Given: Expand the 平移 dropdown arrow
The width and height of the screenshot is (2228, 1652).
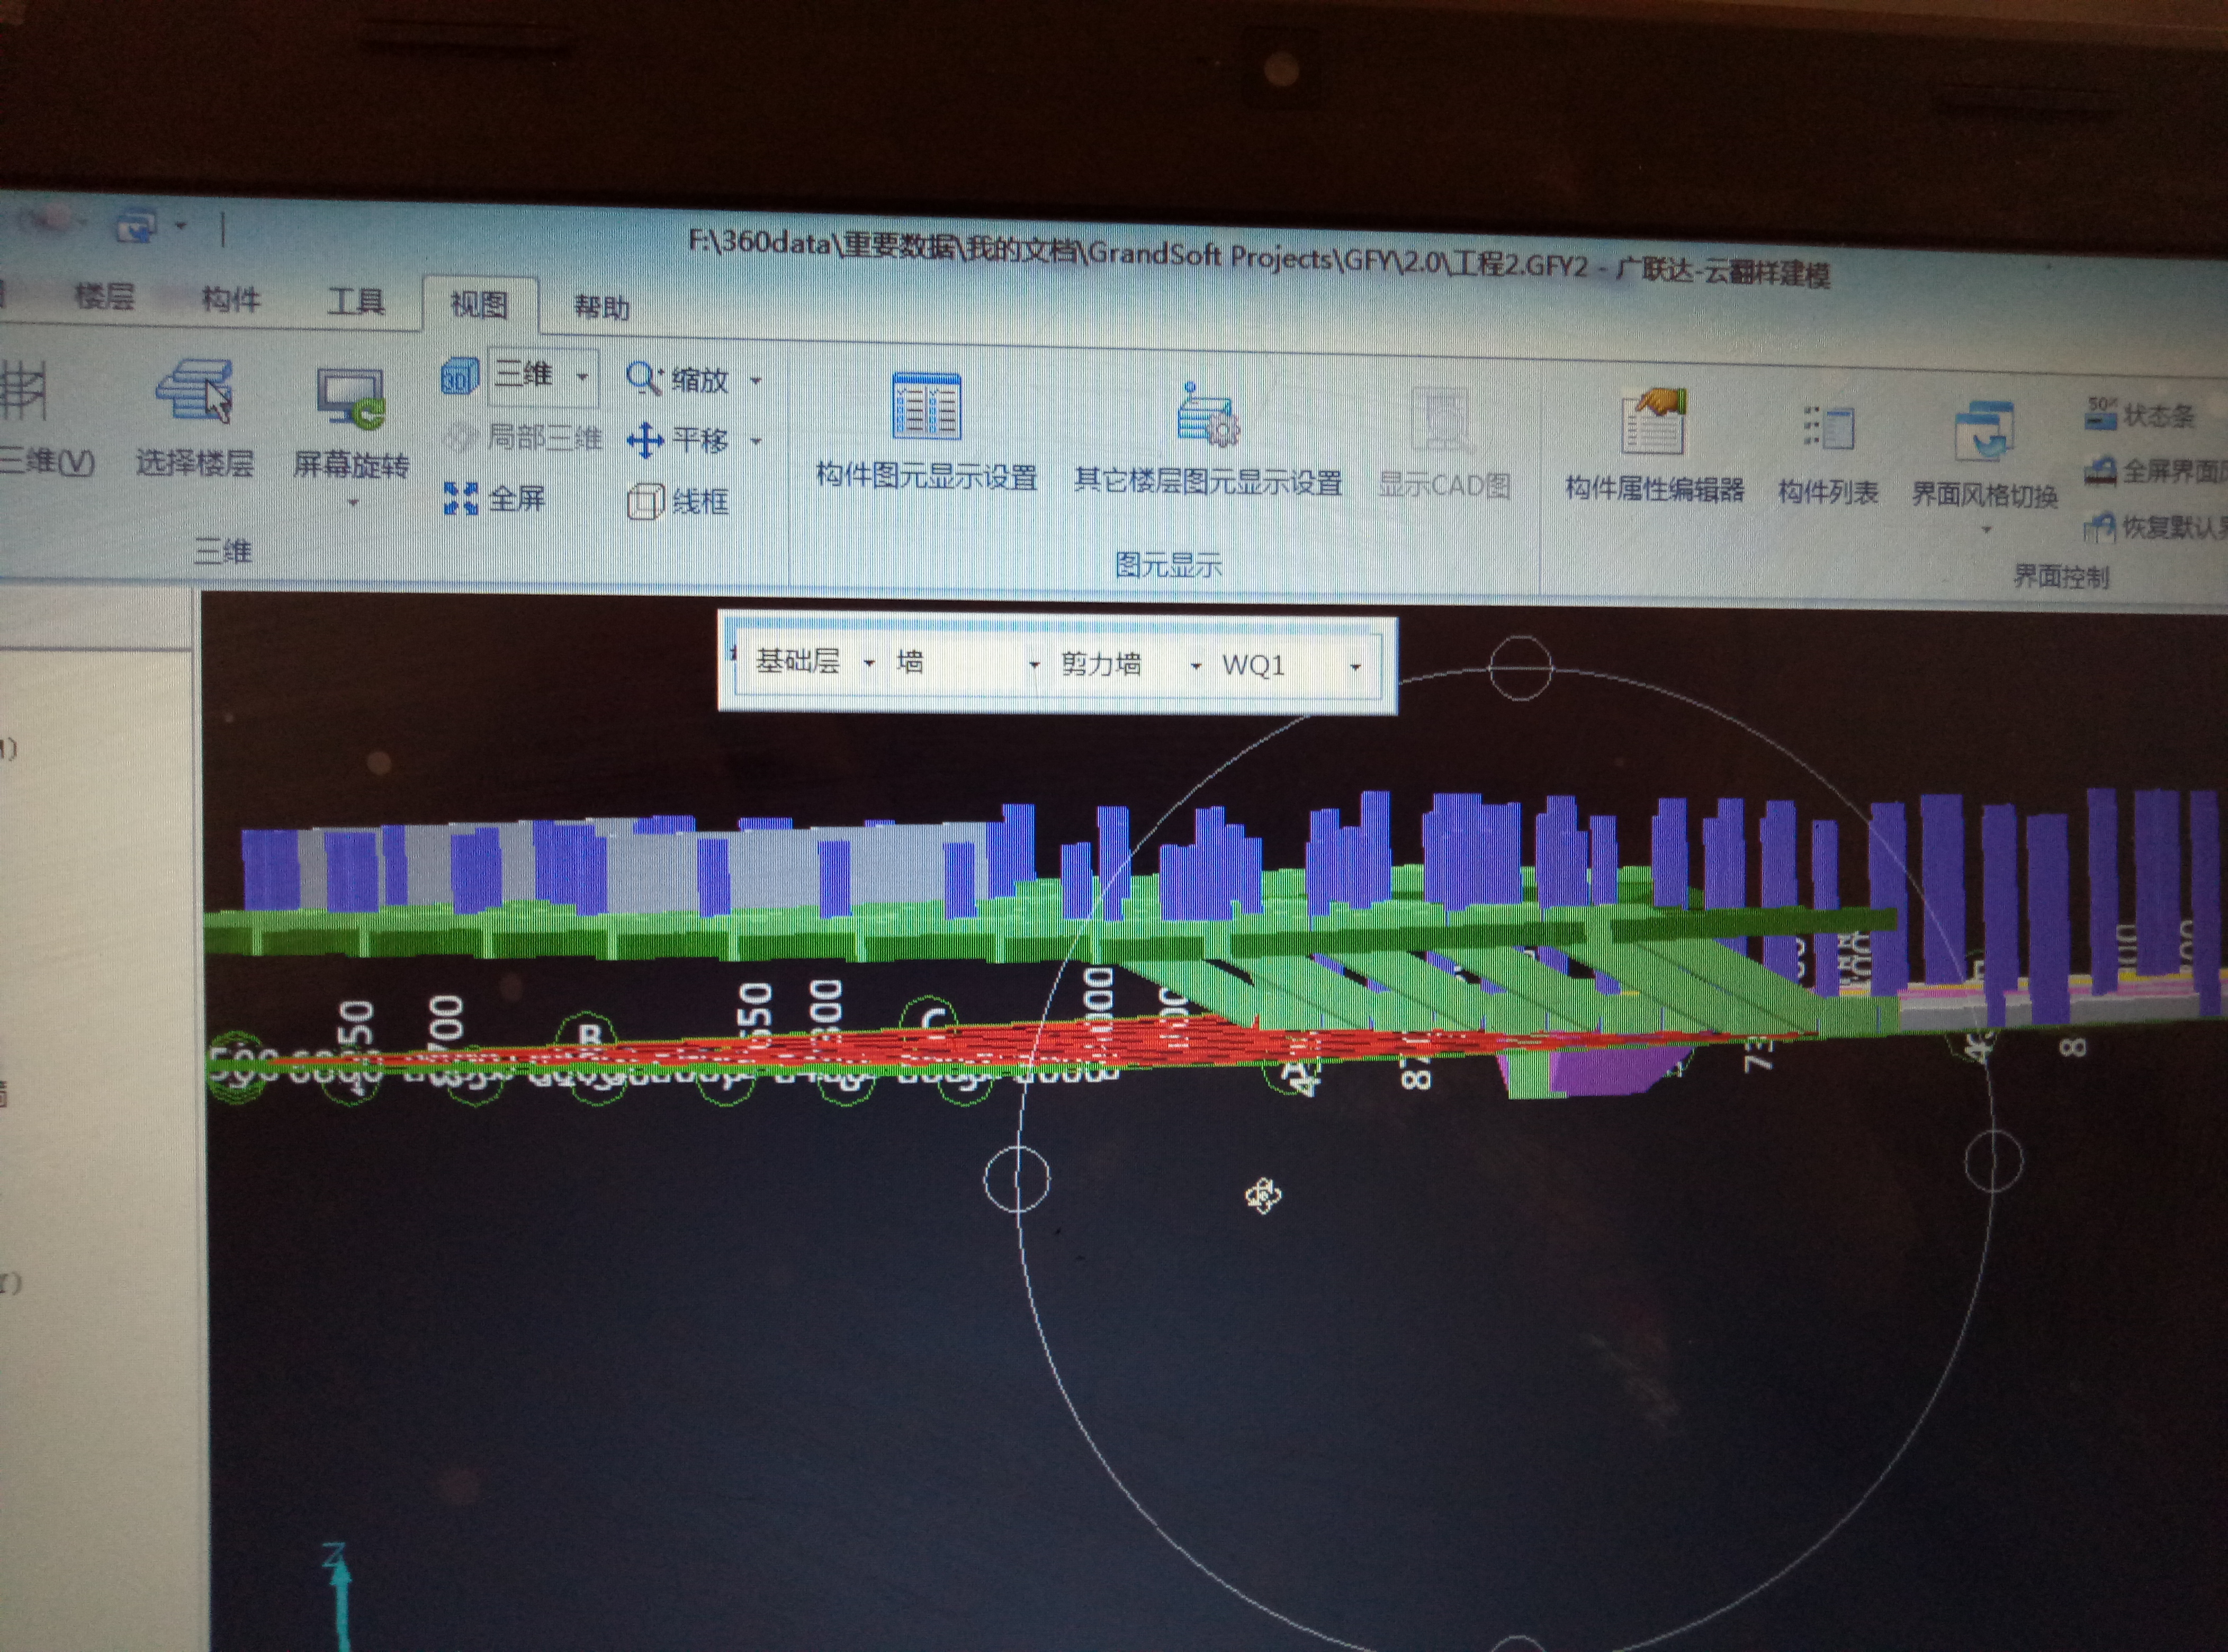Looking at the screenshot, I should pyautogui.click(x=756, y=441).
